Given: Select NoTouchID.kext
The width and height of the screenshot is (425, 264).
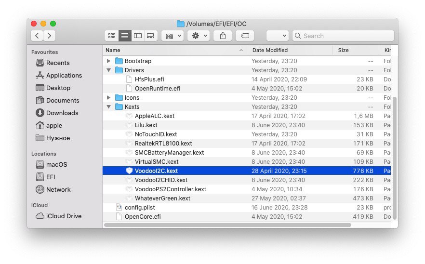Looking at the screenshot, I should click(x=247, y=134).
